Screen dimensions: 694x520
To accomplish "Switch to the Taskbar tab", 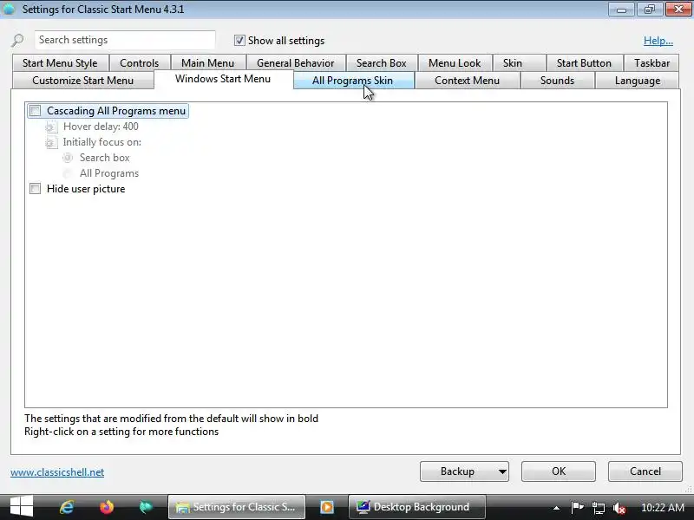I will click(651, 63).
